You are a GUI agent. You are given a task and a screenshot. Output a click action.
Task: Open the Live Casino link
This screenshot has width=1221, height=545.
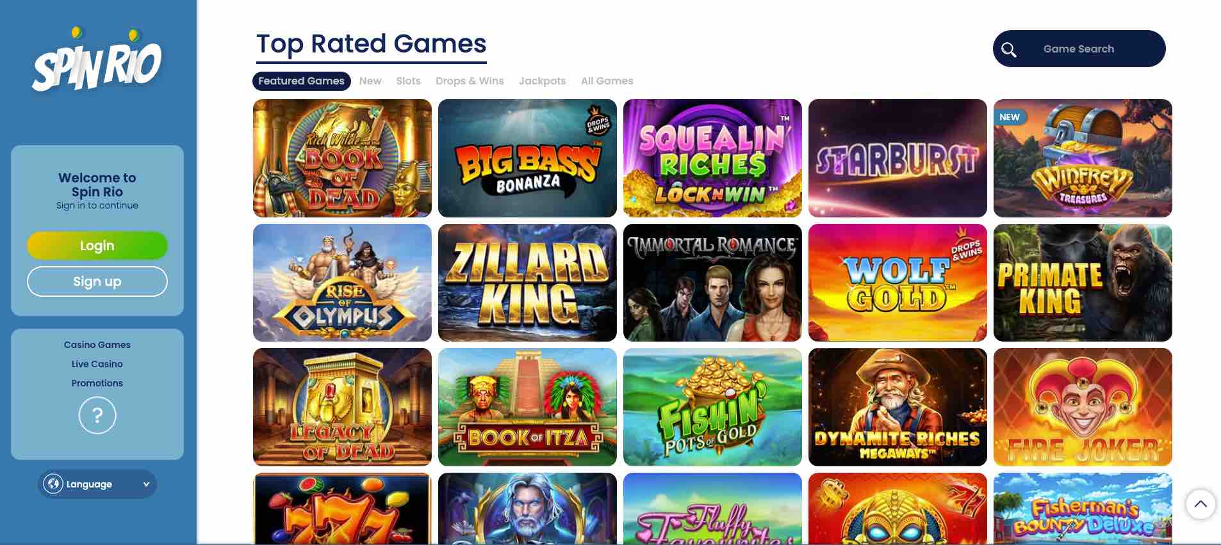[x=97, y=364]
